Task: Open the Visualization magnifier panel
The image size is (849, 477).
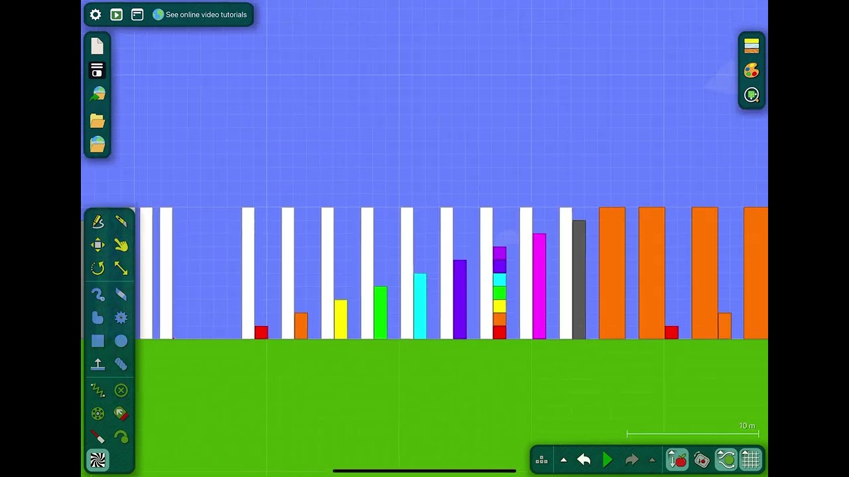Action: click(751, 95)
